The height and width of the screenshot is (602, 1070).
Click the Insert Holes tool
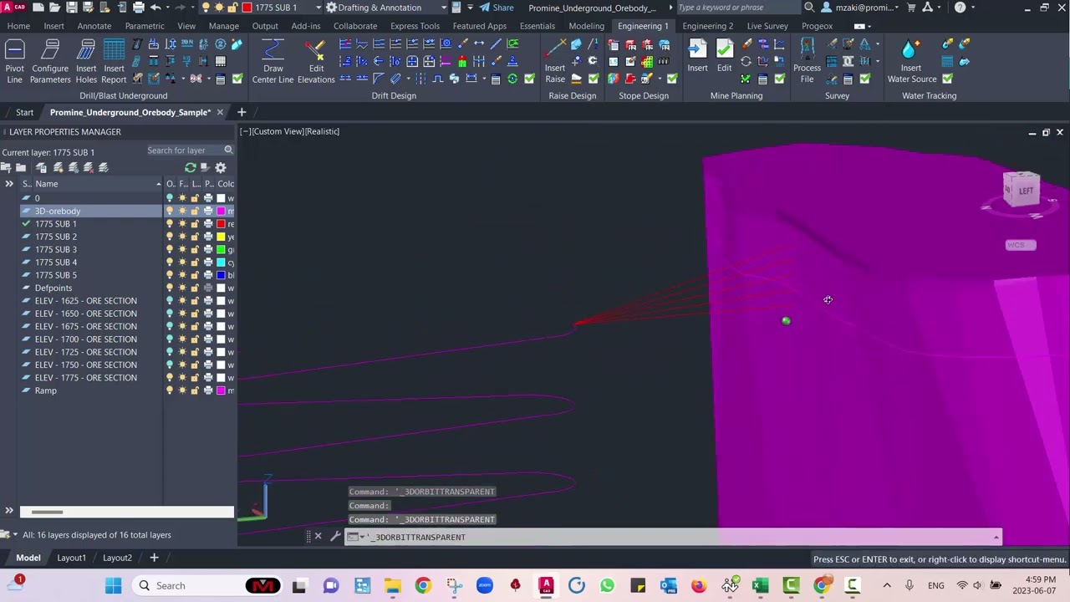tap(86, 62)
